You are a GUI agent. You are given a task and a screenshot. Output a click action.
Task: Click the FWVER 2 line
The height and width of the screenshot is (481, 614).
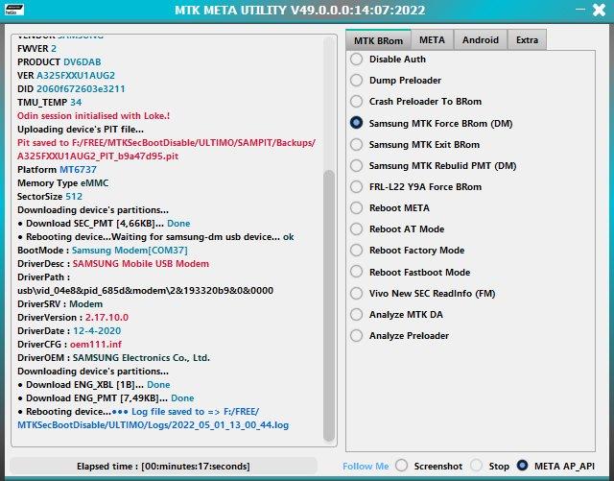point(36,49)
